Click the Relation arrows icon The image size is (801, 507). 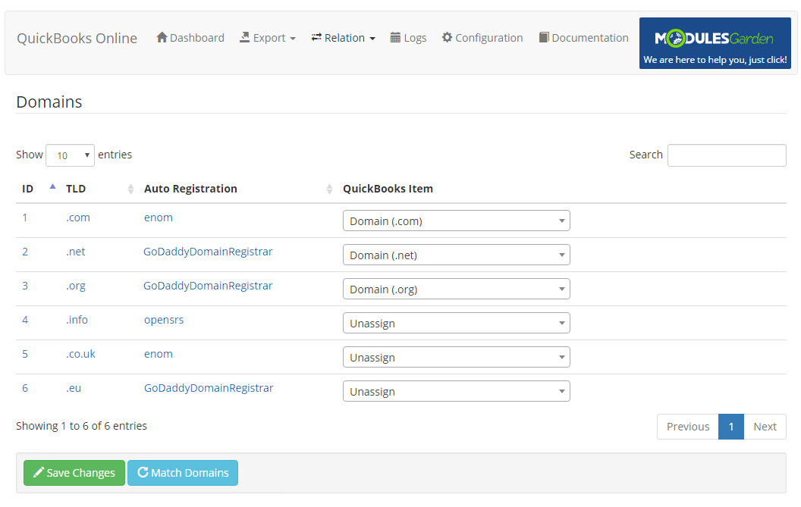coord(317,37)
